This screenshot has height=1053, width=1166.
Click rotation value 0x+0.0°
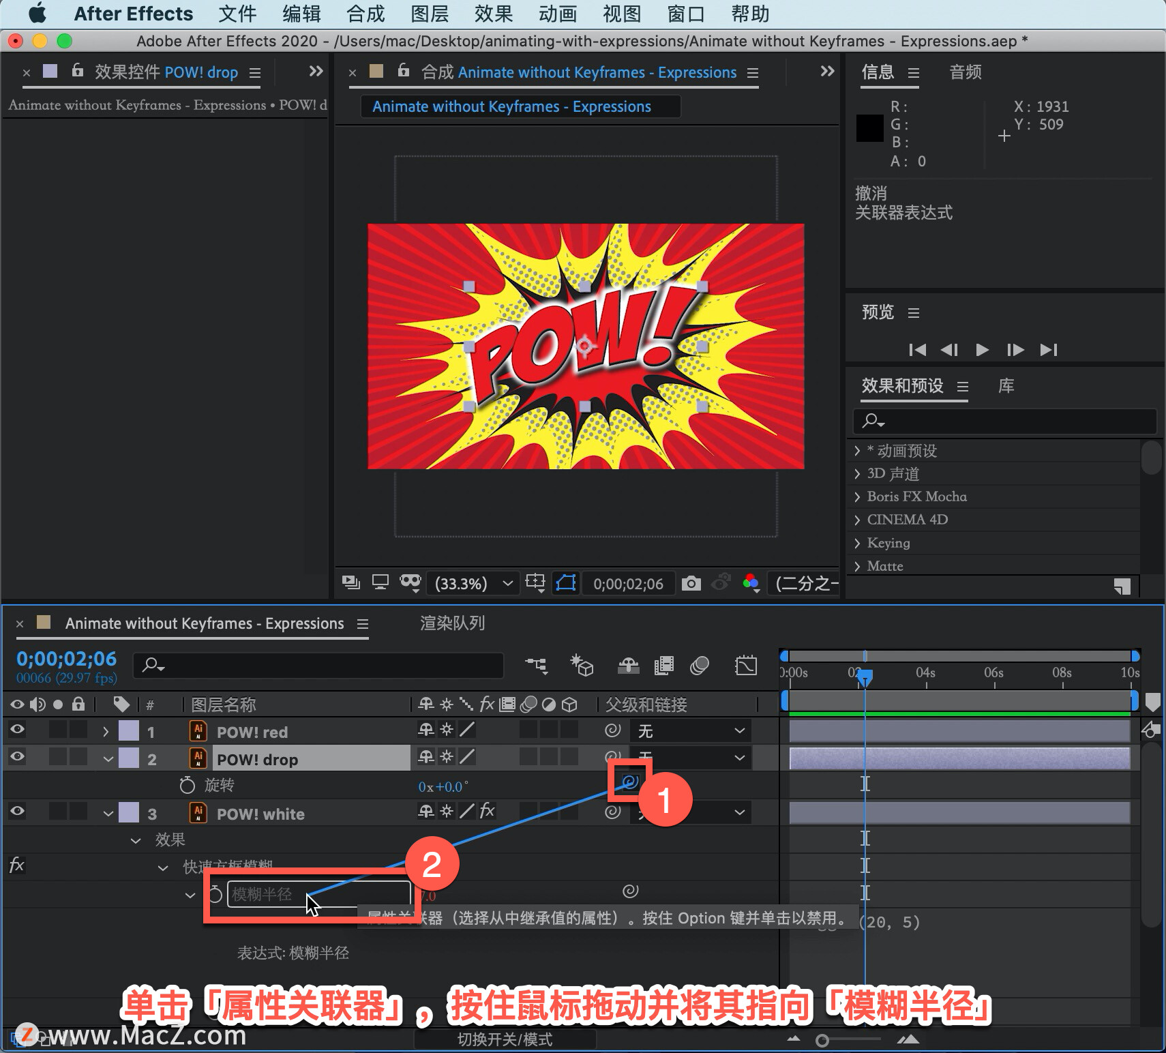click(443, 786)
